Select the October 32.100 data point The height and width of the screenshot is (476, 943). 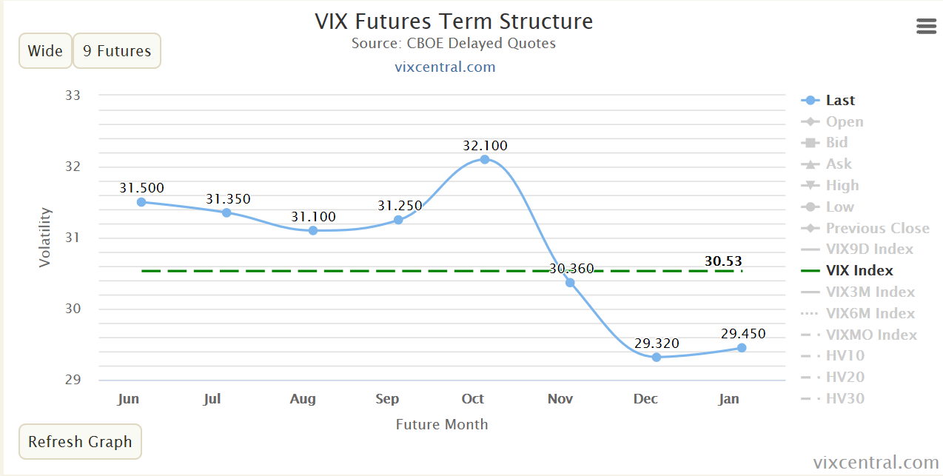(483, 158)
